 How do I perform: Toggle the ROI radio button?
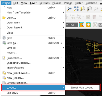(67, 25)
